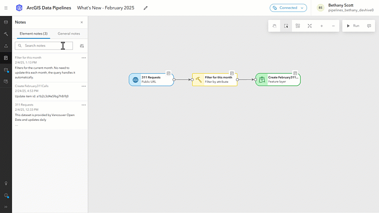This screenshot has width=379, height=213.
Task: Click input port of Create February311 node
Action: pyautogui.click(x=255, y=80)
